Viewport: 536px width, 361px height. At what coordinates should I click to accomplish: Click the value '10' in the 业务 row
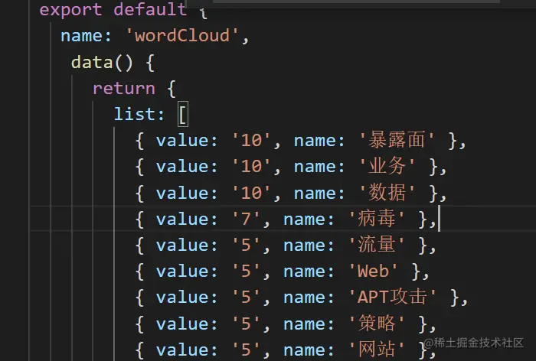click(252, 166)
